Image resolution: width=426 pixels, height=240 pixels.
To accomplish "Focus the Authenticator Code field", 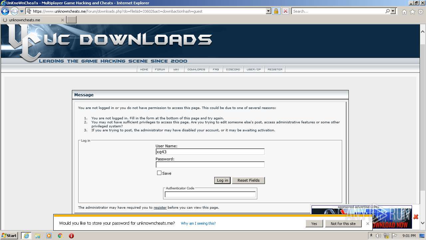I will click(x=210, y=194).
